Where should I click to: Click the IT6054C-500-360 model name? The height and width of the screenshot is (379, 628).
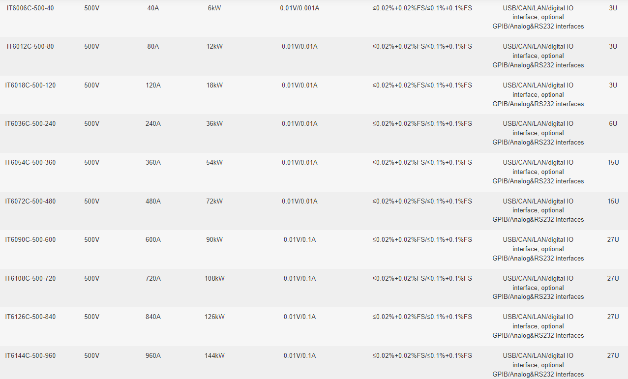point(30,163)
